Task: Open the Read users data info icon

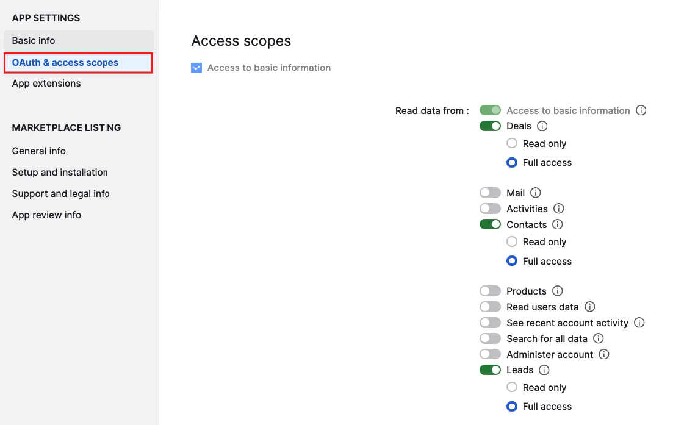Action: coord(589,307)
